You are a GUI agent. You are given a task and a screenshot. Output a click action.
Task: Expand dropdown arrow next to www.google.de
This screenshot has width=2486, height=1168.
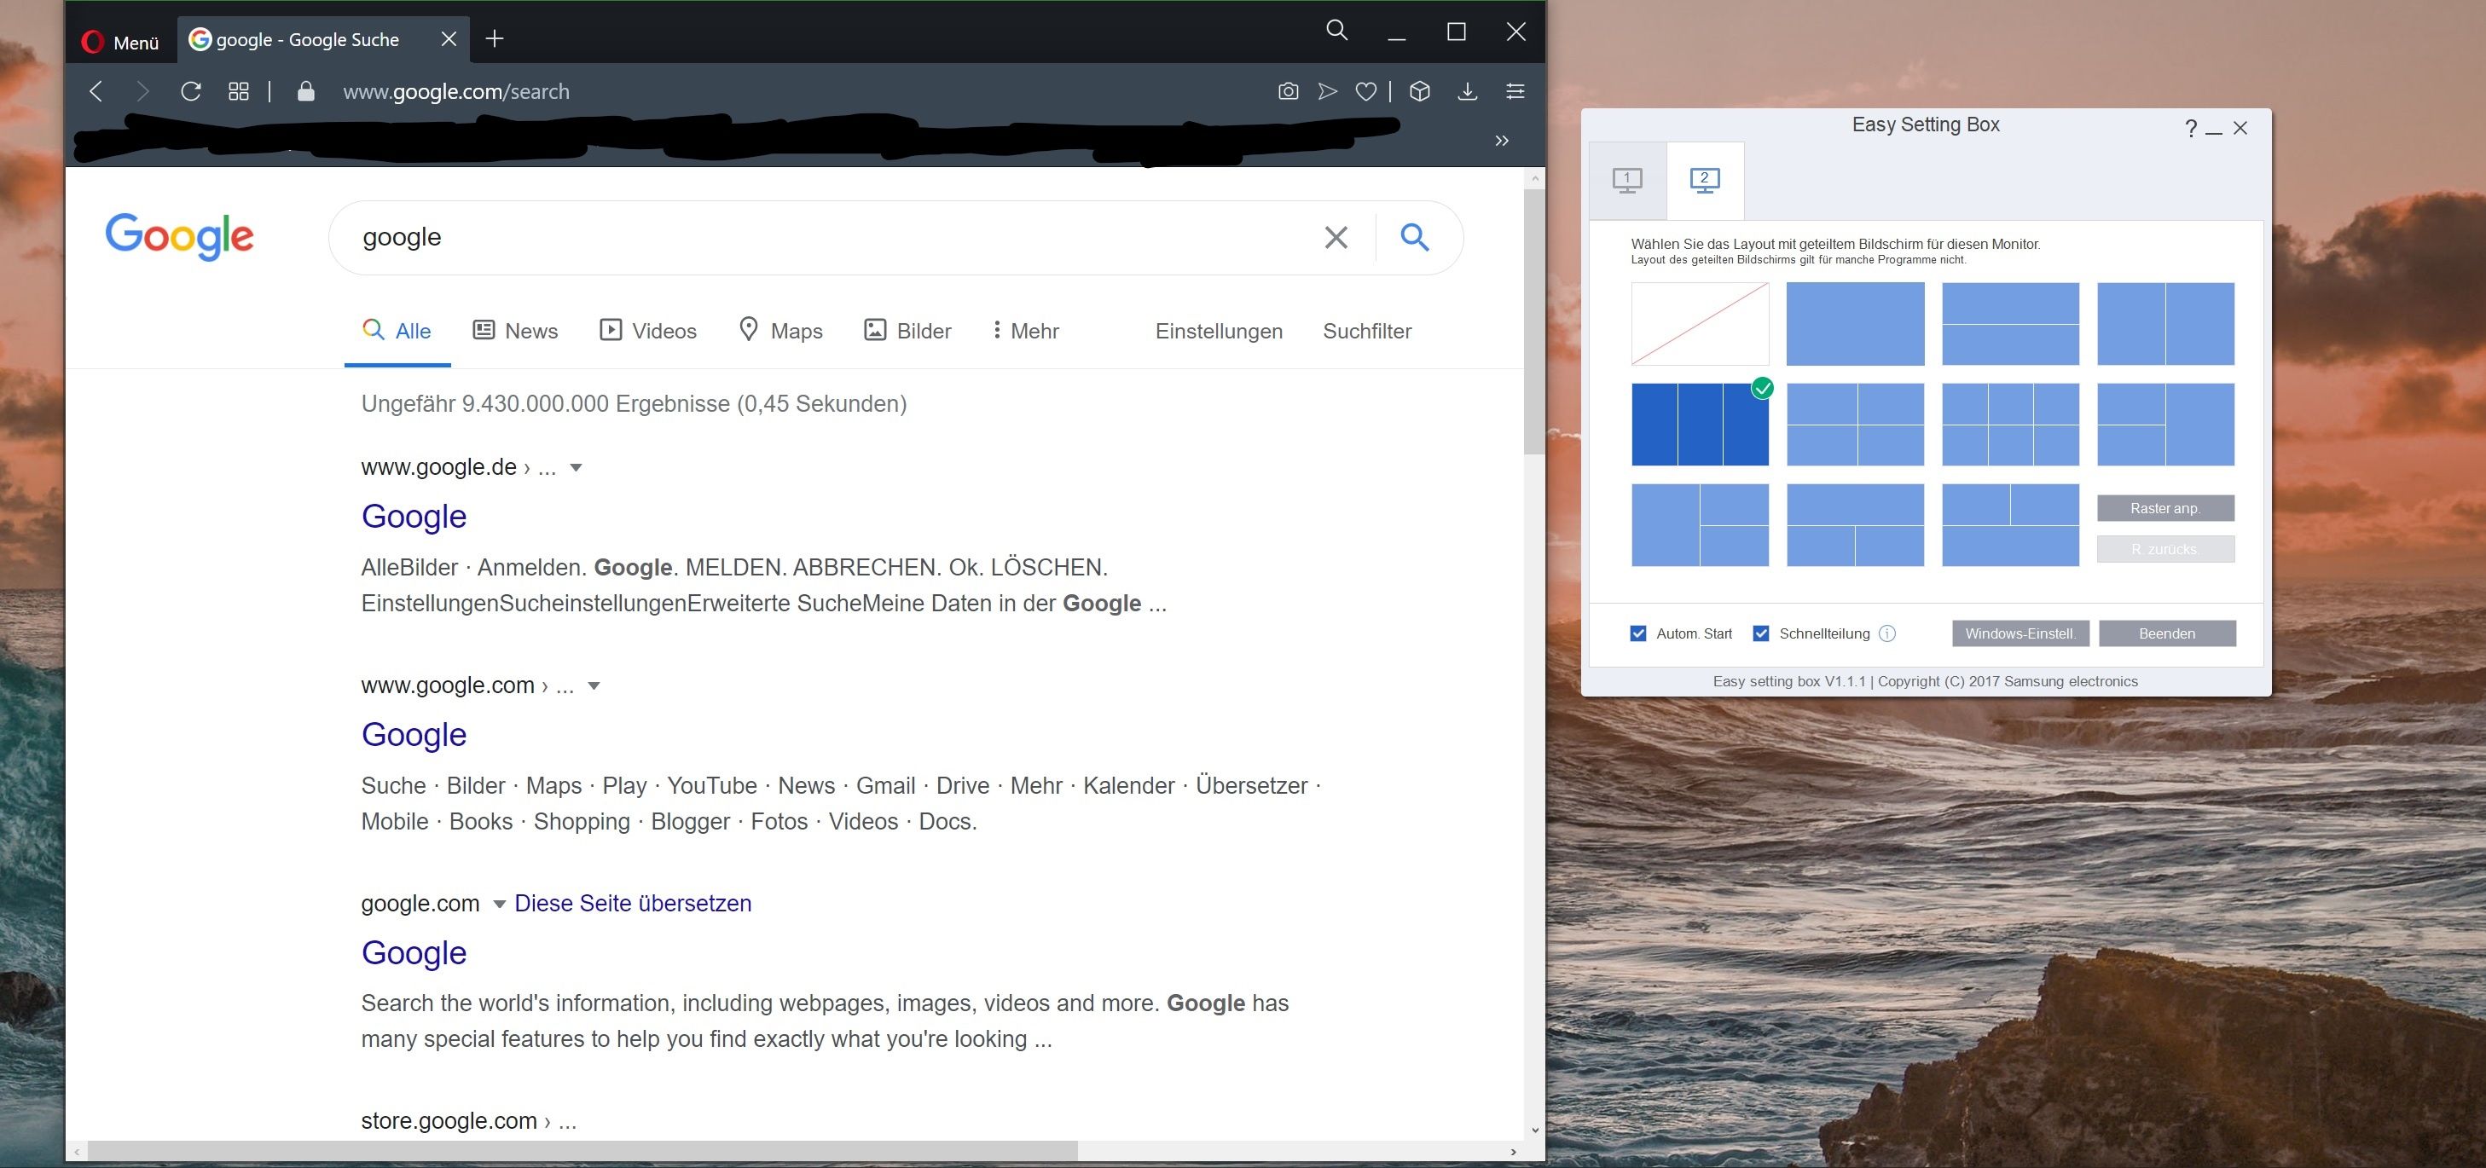(x=577, y=468)
